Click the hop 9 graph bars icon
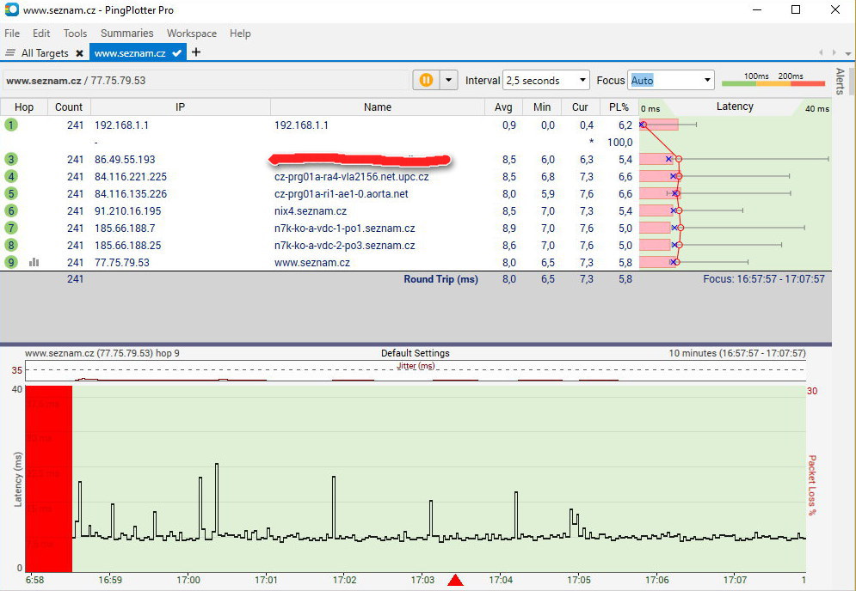 click(x=34, y=262)
